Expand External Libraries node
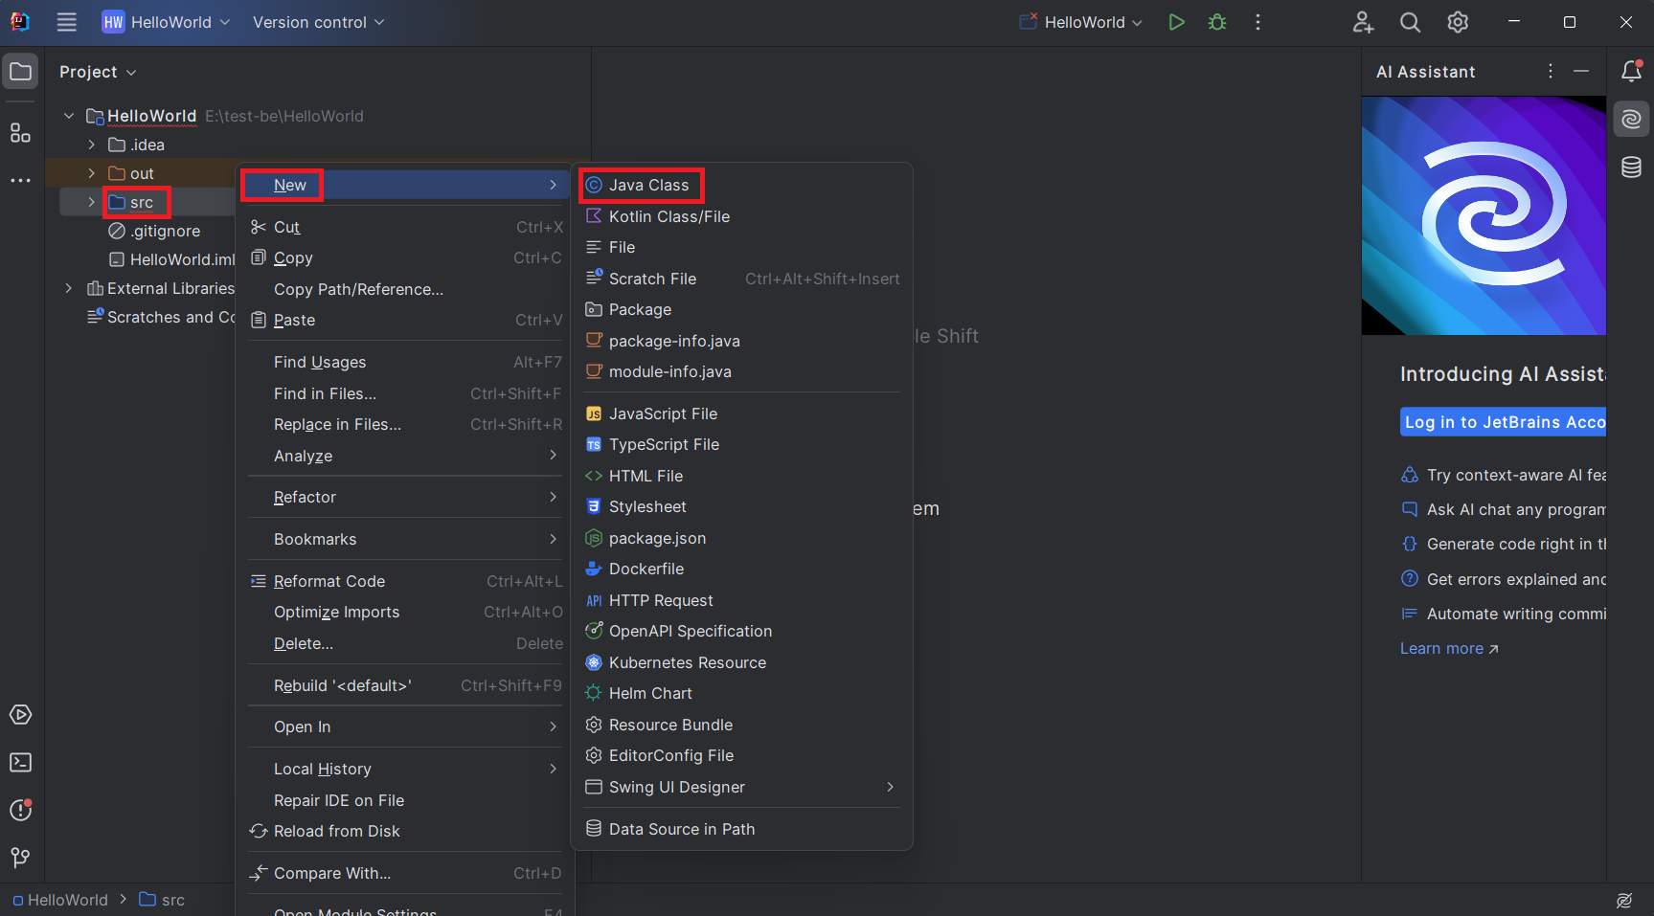 click(x=69, y=288)
